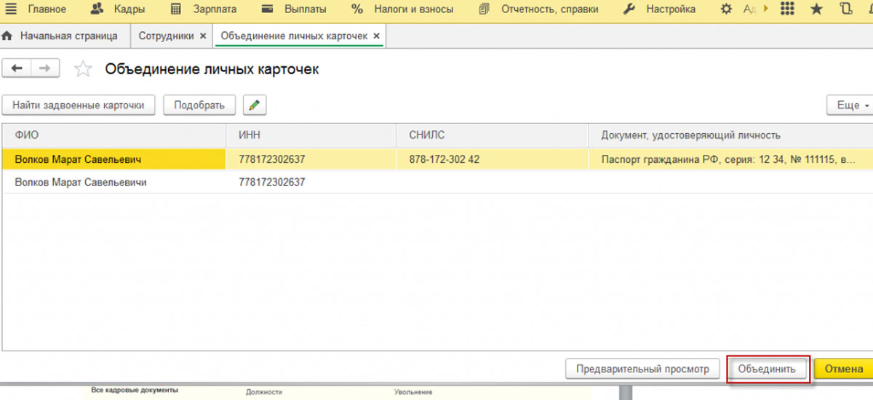Open the Кадры menu section
This screenshot has height=400, width=873.
[x=117, y=9]
